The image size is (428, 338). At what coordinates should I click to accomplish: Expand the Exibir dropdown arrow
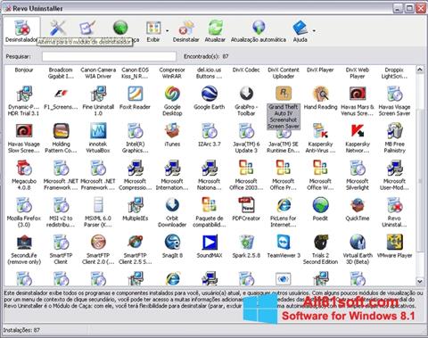[x=167, y=30]
